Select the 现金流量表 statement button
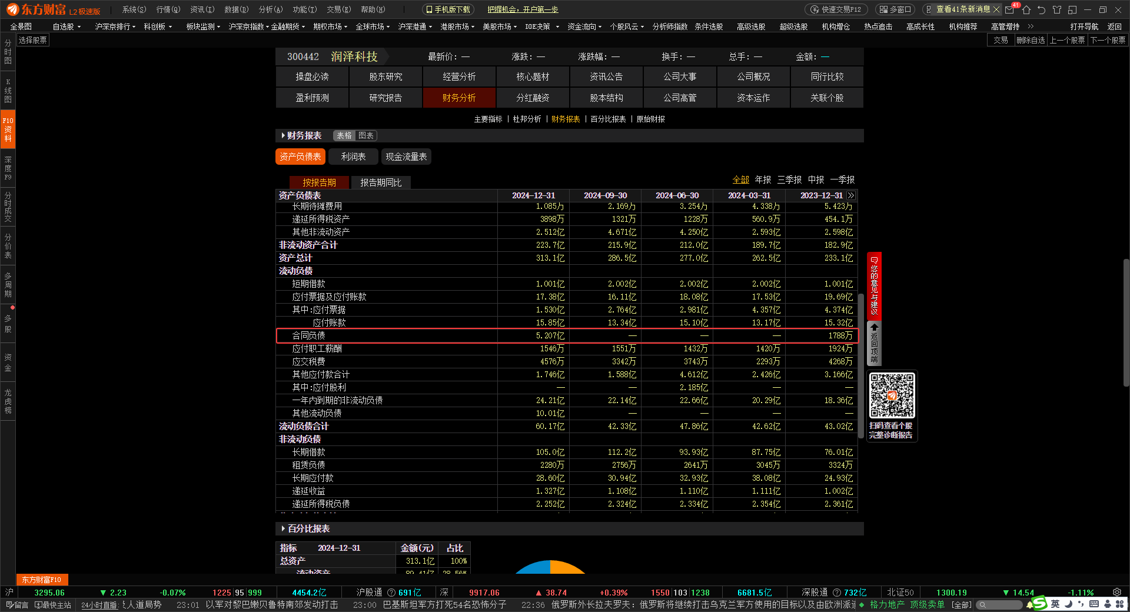The width and height of the screenshot is (1130, 612). click(x=406, y=157)
